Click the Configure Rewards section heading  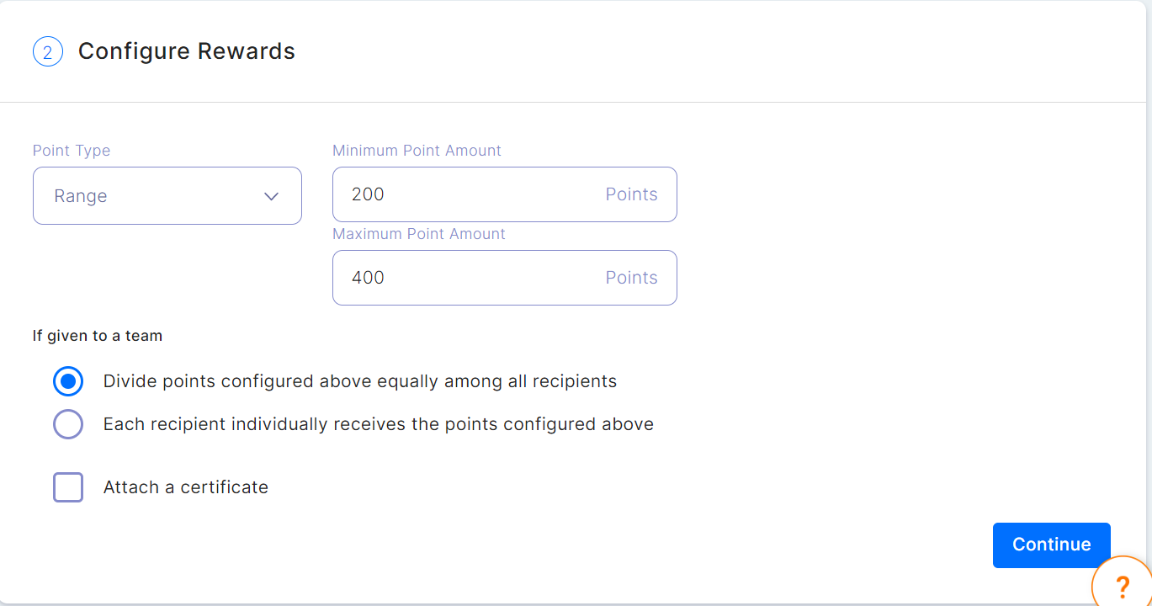tap(187, 51)
